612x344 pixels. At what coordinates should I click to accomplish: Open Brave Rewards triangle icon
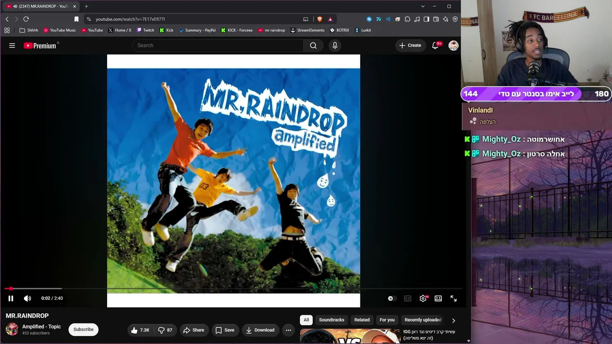[x=330, y=19]
